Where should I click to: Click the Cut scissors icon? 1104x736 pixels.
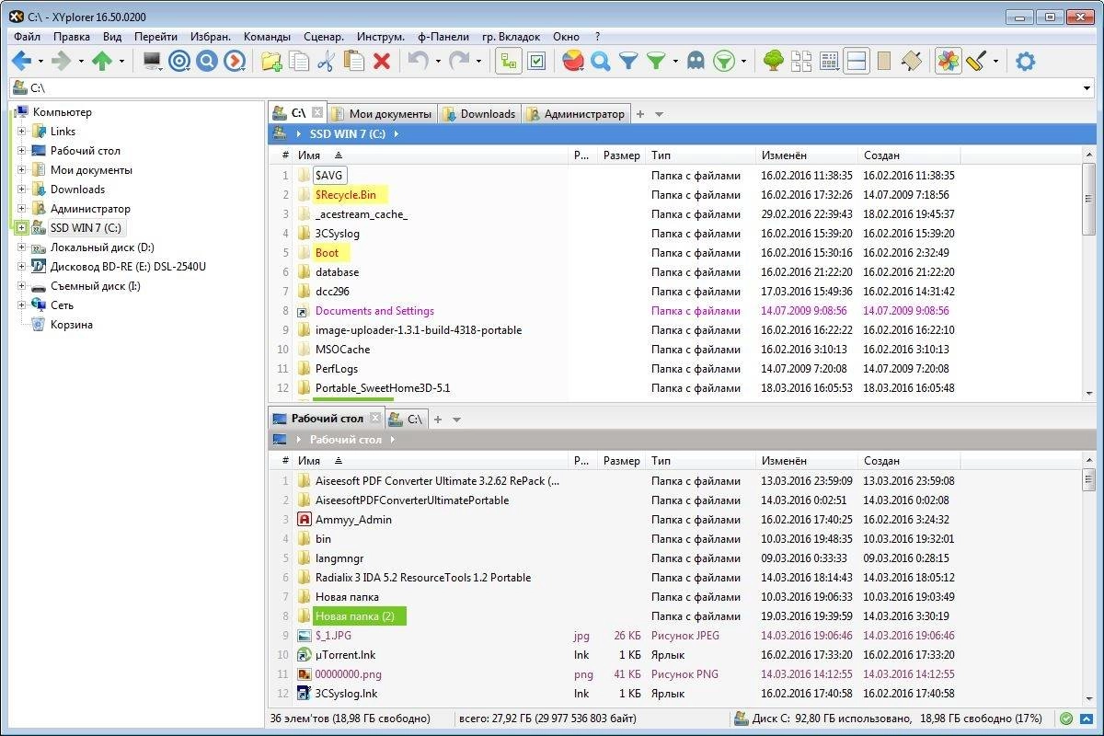tap(326, 62)
